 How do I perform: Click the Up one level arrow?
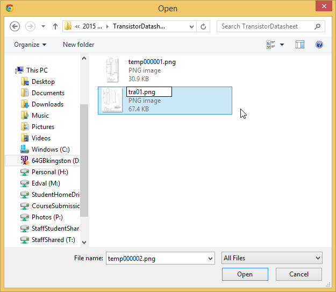pos(55,26)
